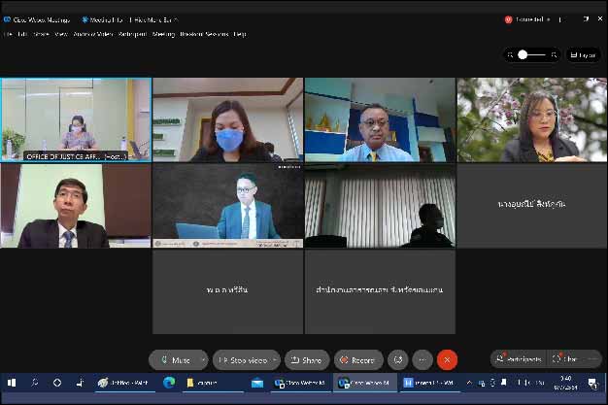Viewport: 608px width, 405px height.
Task: Select the Office of Justice Affairs video tile
Action: (76, 119)
